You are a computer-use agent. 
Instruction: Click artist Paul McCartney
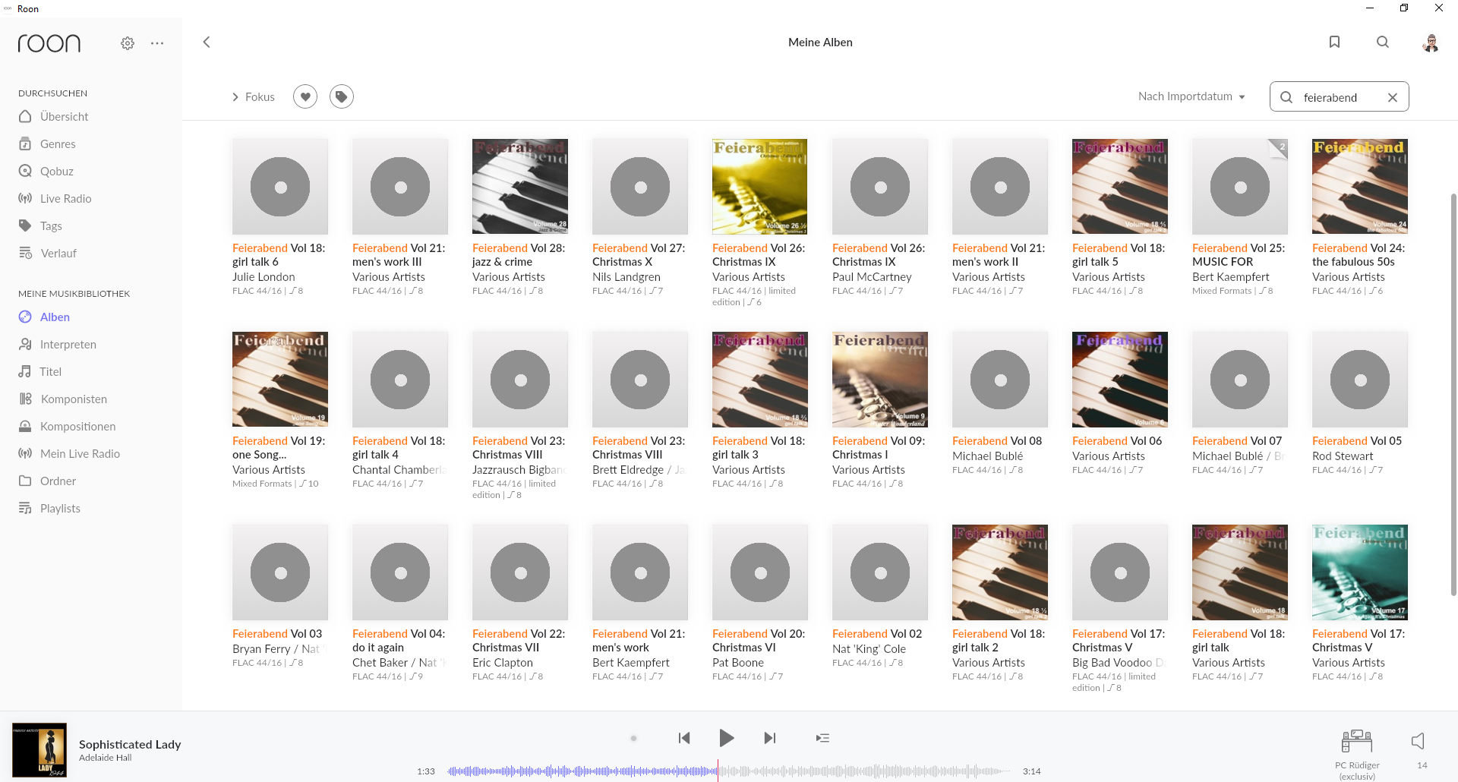click(x=872, y=277)
